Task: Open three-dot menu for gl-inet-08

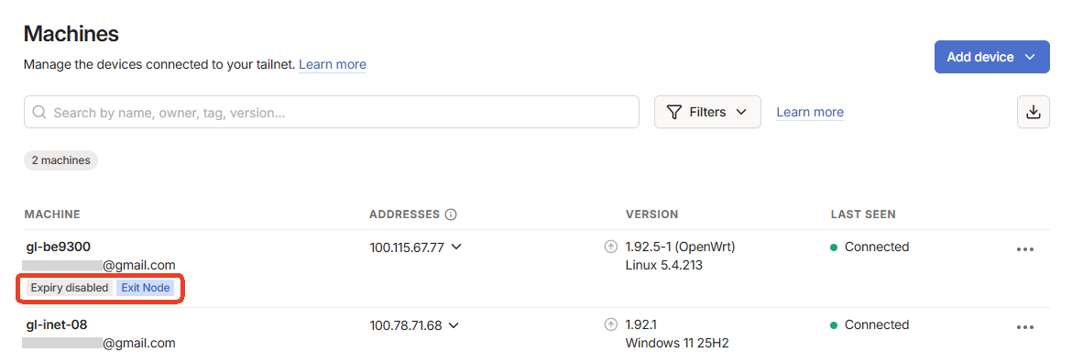Action: click(x=1025, y=327)
